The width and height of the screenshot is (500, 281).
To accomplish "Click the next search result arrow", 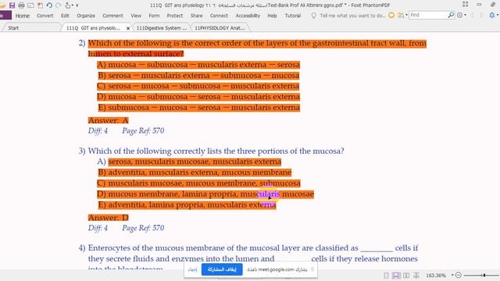I will pyautogui.click(x=481, y=15).
